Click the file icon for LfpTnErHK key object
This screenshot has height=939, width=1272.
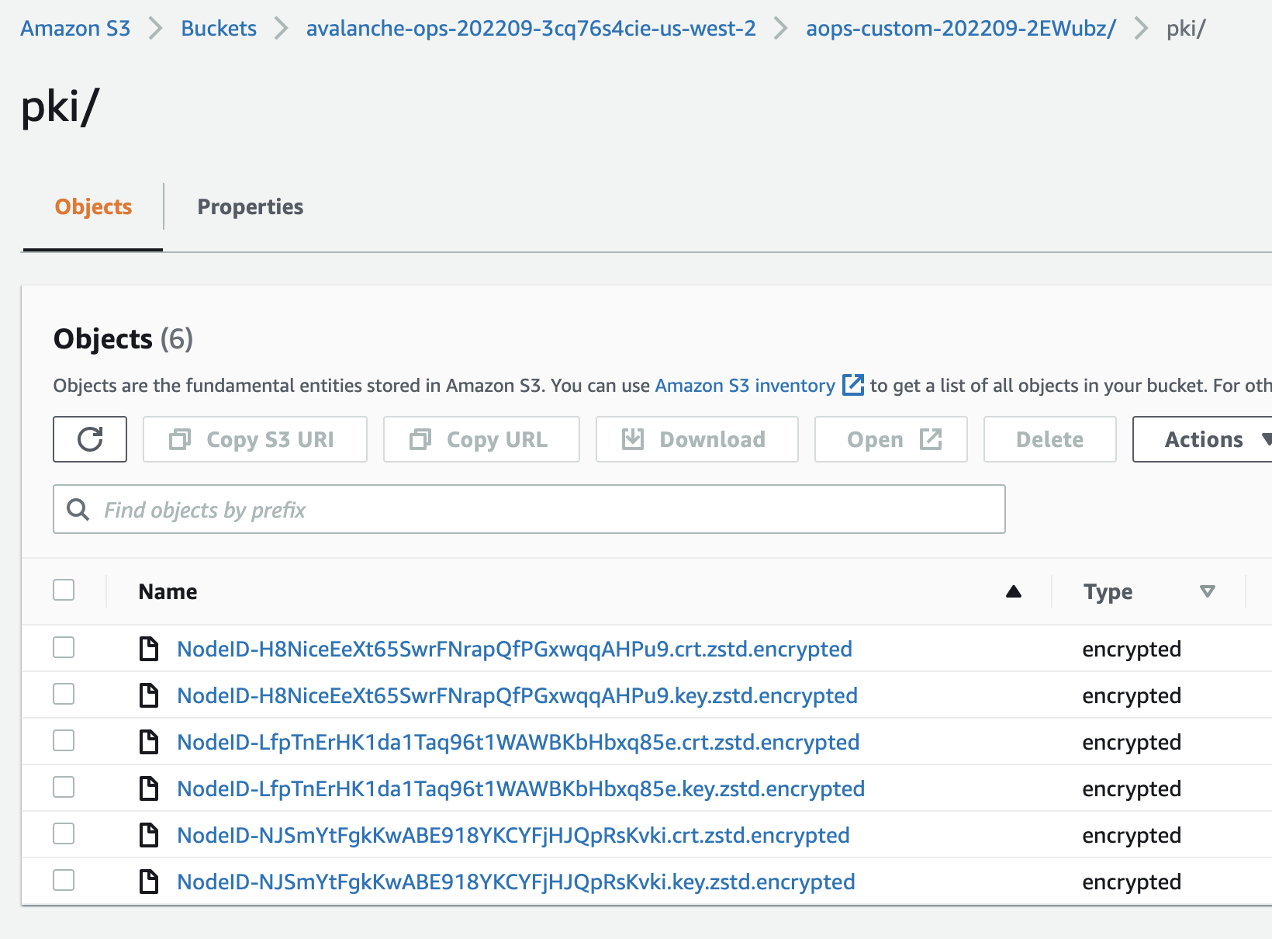(x=148, y=788)
